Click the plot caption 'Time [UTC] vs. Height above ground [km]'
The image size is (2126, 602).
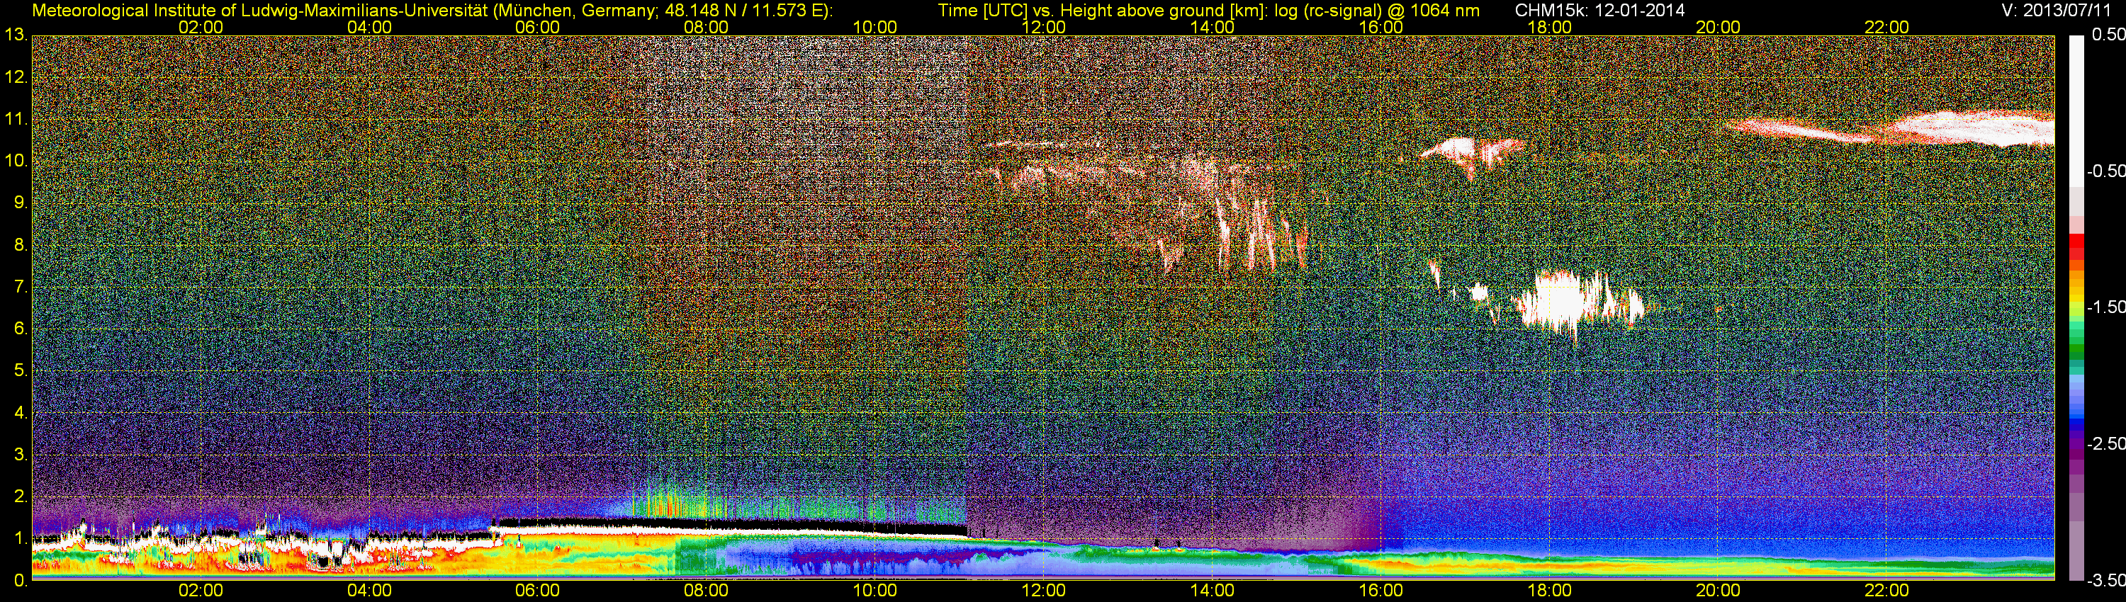tap(1102, 11)
